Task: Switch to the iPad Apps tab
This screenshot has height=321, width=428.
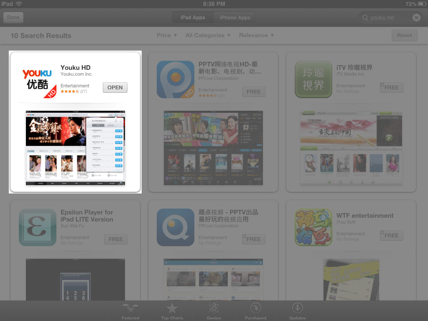Action: pyautogui.click(x=193, y=18)
